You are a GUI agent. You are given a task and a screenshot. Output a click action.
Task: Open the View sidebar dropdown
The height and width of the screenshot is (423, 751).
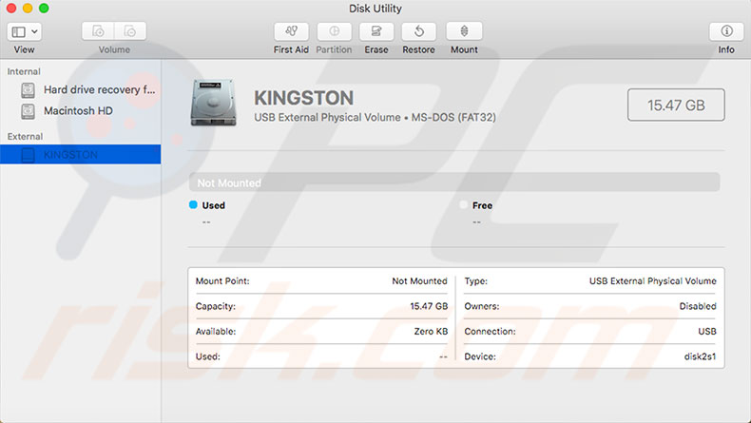[x=25, y=31]
